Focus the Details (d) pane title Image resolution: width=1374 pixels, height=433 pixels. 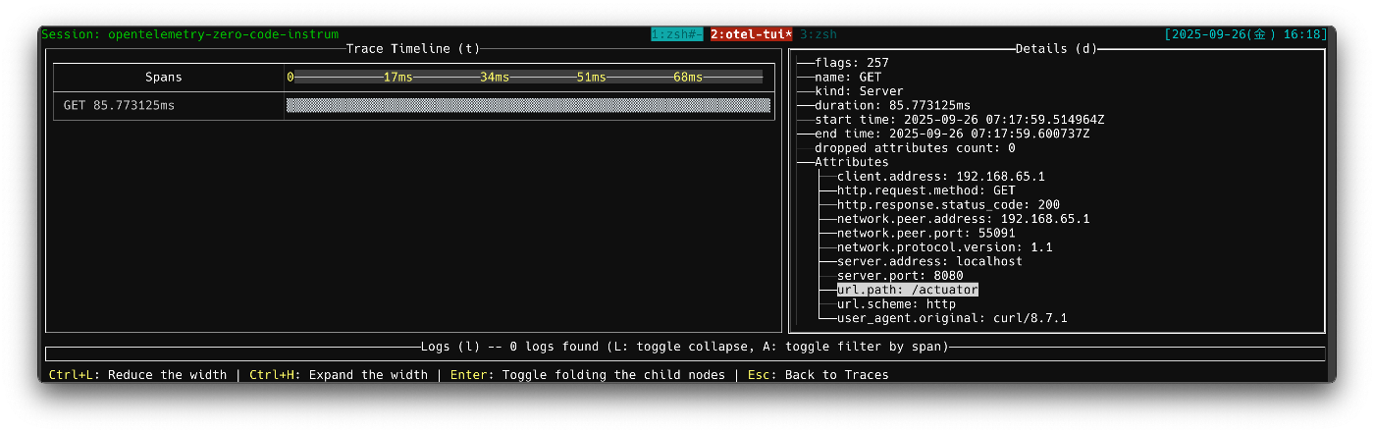(1056, 48)
